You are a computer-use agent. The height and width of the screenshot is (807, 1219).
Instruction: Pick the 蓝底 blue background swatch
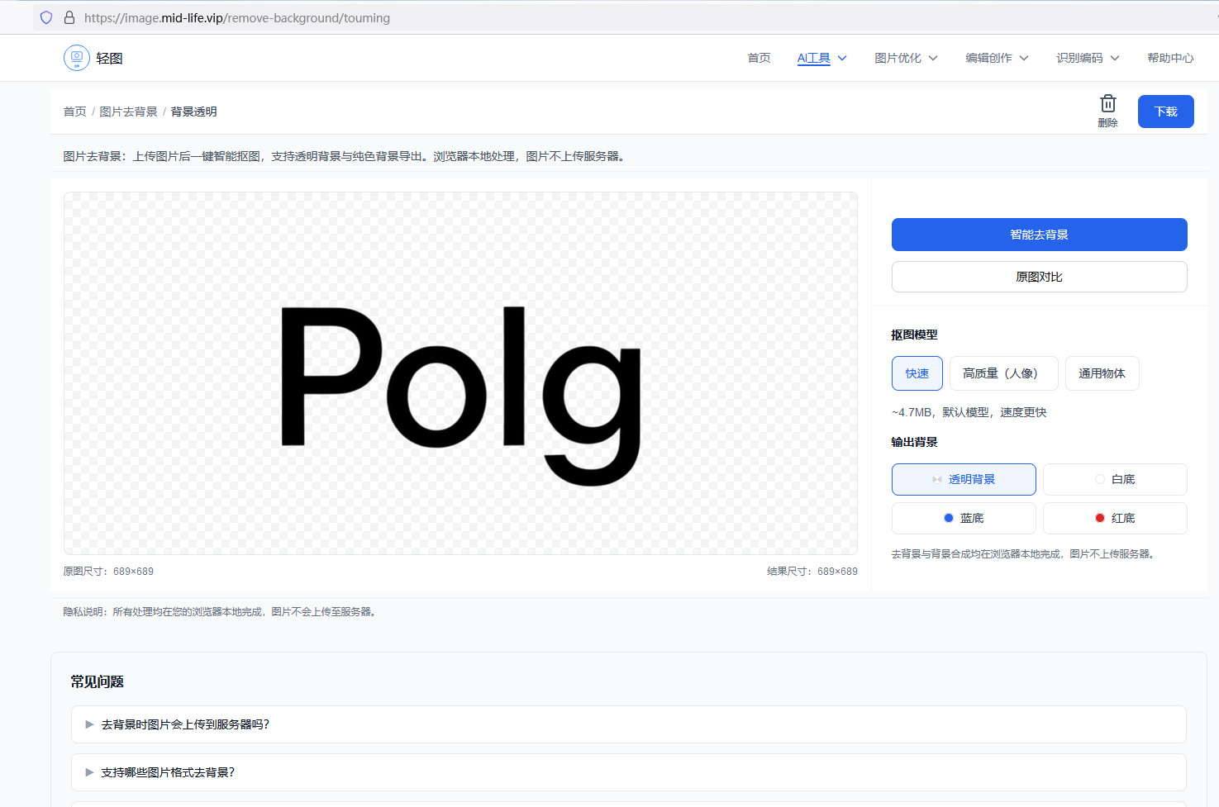(964, 518)
